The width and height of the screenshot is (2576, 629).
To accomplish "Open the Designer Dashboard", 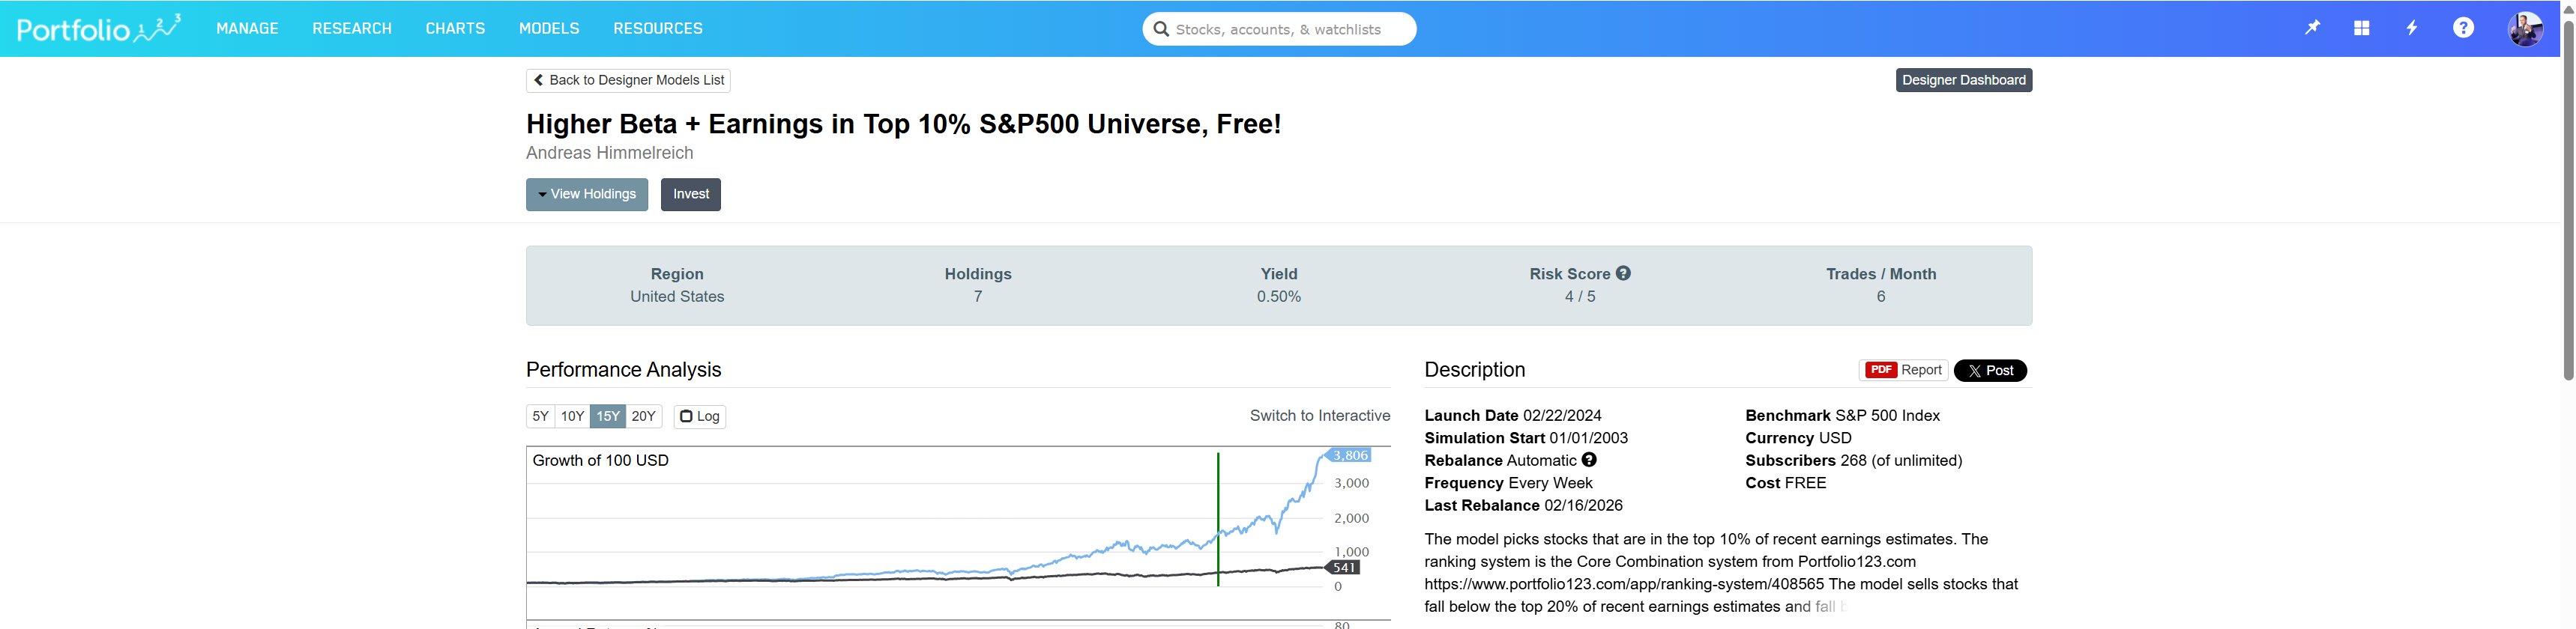I will point(1963,80).
